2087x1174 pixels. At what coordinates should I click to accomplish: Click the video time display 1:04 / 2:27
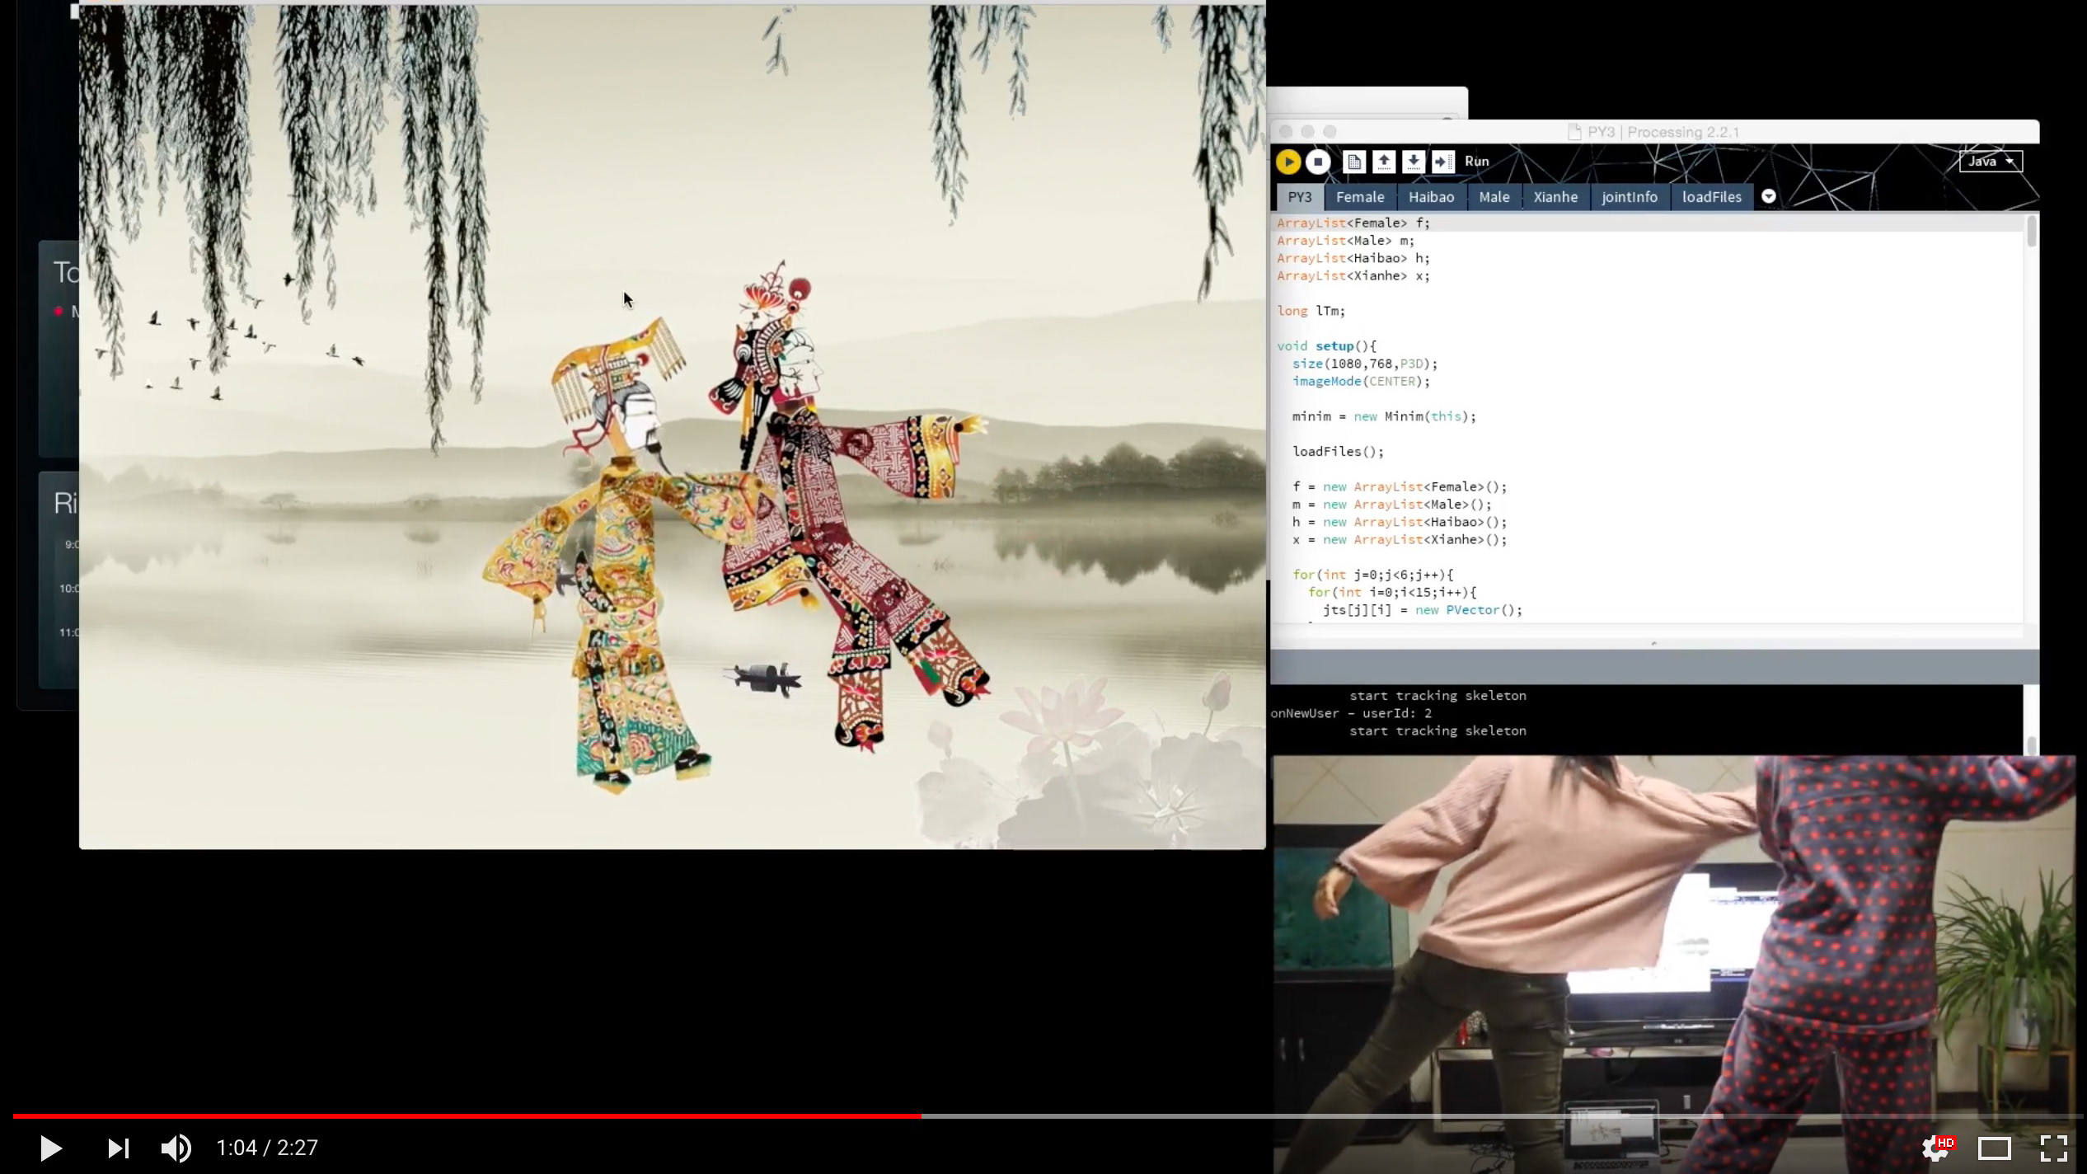pyautogui.click(x=267, y=1148)
